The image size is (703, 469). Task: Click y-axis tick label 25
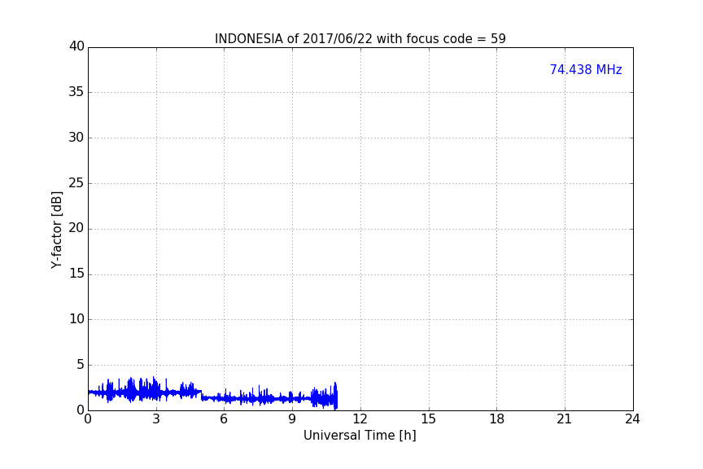point(76,182)
